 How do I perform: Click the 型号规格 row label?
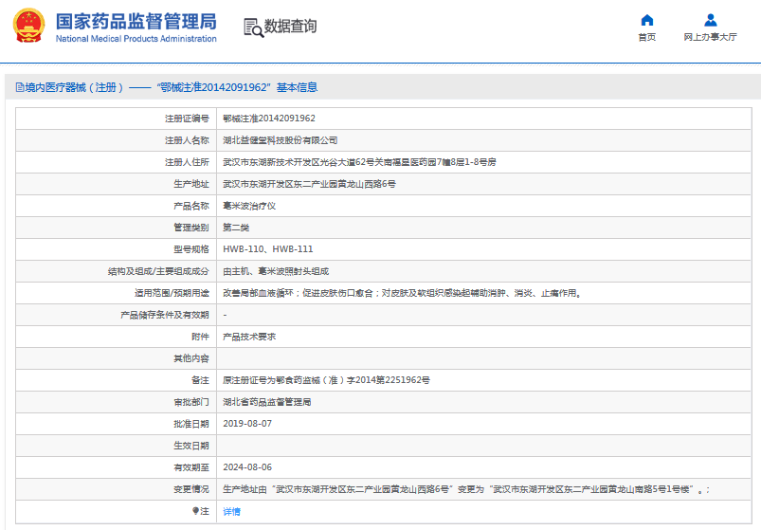coord(191,249)
